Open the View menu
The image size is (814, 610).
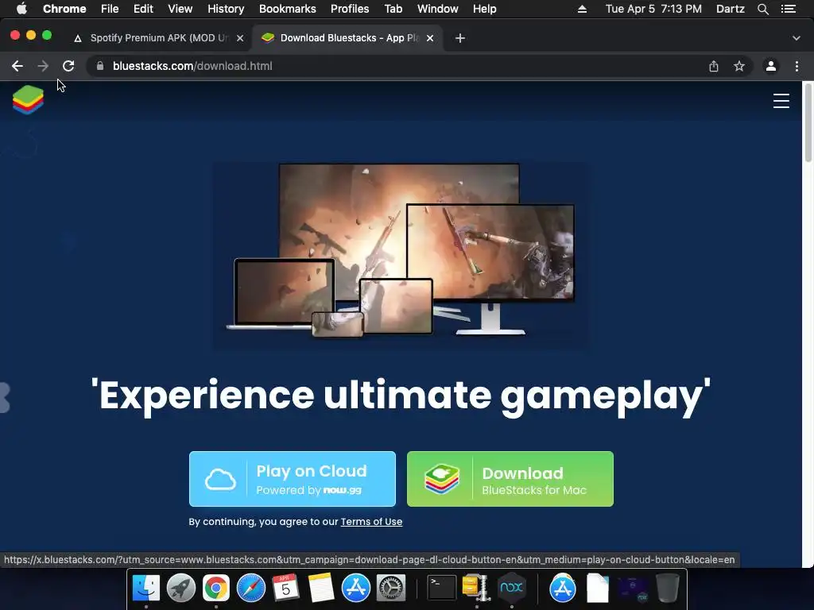180,9
